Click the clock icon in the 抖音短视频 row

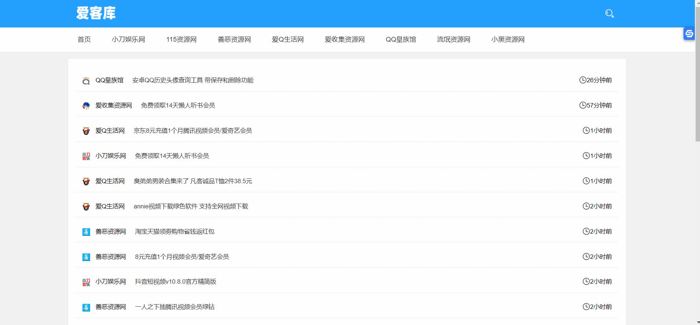586,281
